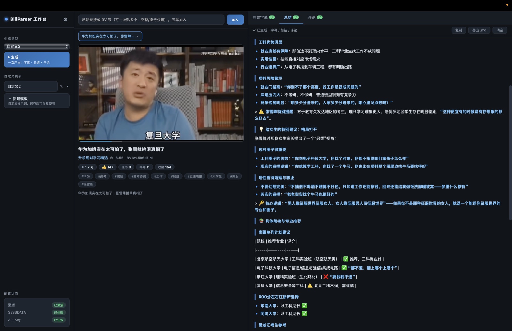Edit the 自定义2 template with pencil icon
The height and width of the screenshot is (331, 512).
tap(61, 86)
